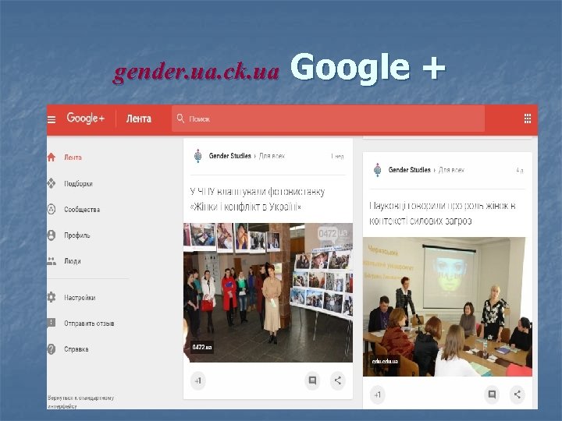Open post title about фотовиставку
562x421 pixels.
click(258, 200)
